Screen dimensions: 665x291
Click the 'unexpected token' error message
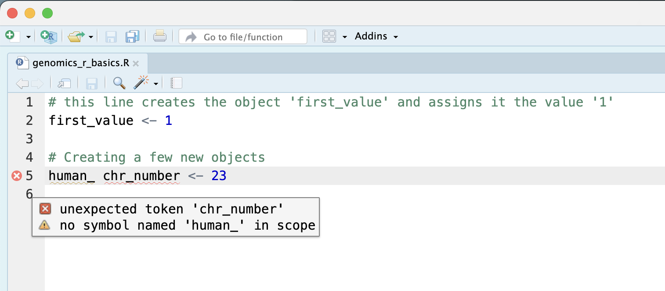point(172,209)
